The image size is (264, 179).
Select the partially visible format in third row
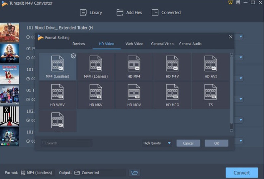[x=57, y=121]
